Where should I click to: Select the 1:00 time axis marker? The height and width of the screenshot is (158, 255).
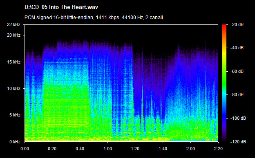[x=107, y=149]
